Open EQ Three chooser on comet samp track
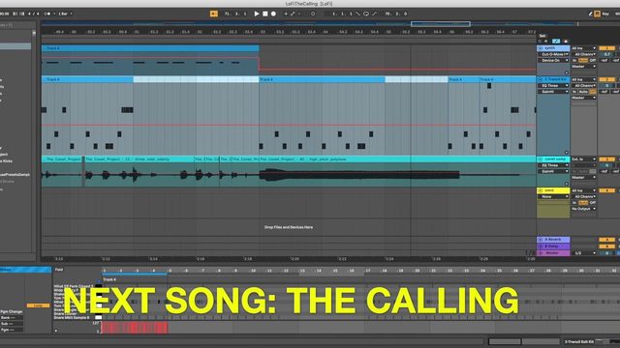 point(553,165)
